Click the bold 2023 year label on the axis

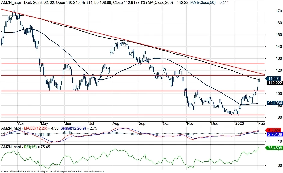240,124
